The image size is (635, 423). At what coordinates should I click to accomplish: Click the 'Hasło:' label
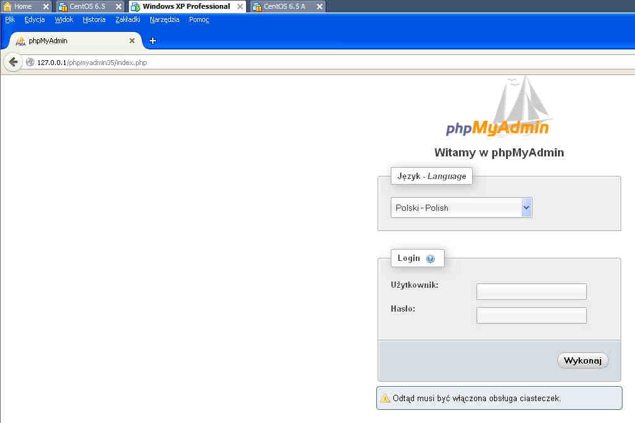tap(403, 309)
